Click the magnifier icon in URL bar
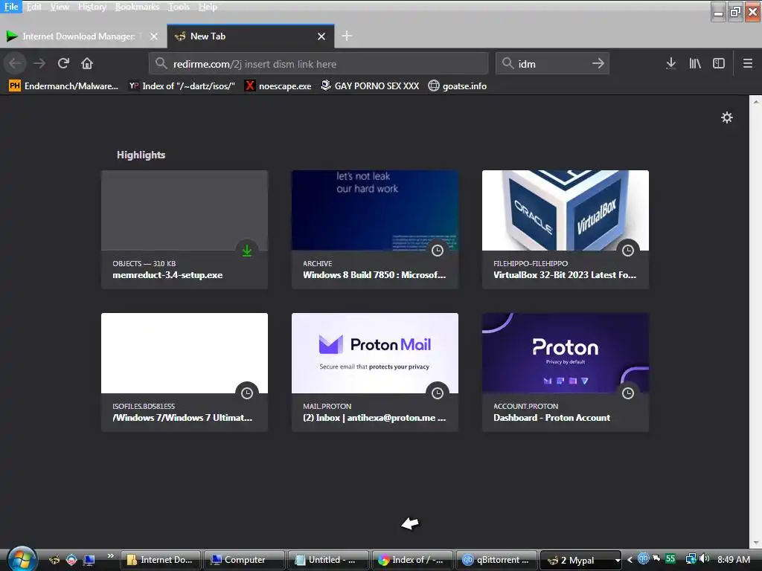762x571 pixels. click(x=161, y=64)
